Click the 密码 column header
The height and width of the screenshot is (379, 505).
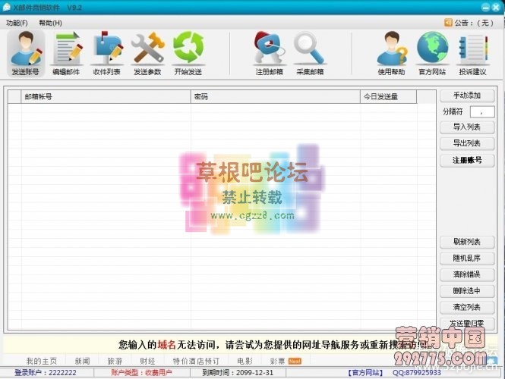point(276,97)
